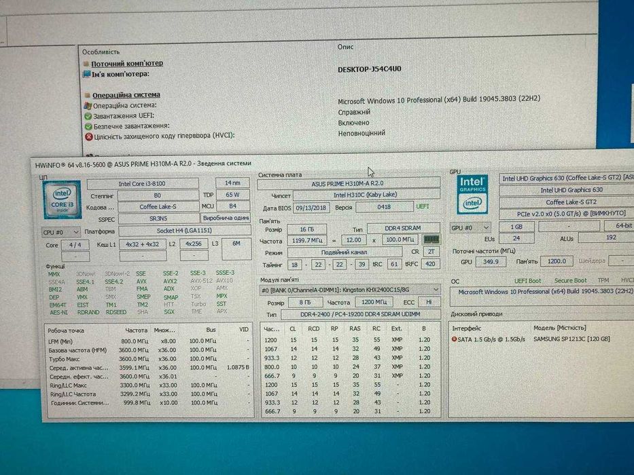Viewport: 634px width, 475px height.
Task: Click the ASUS PRIME H310M-A R2.0 motherboard field
Action: coord(349,184)
